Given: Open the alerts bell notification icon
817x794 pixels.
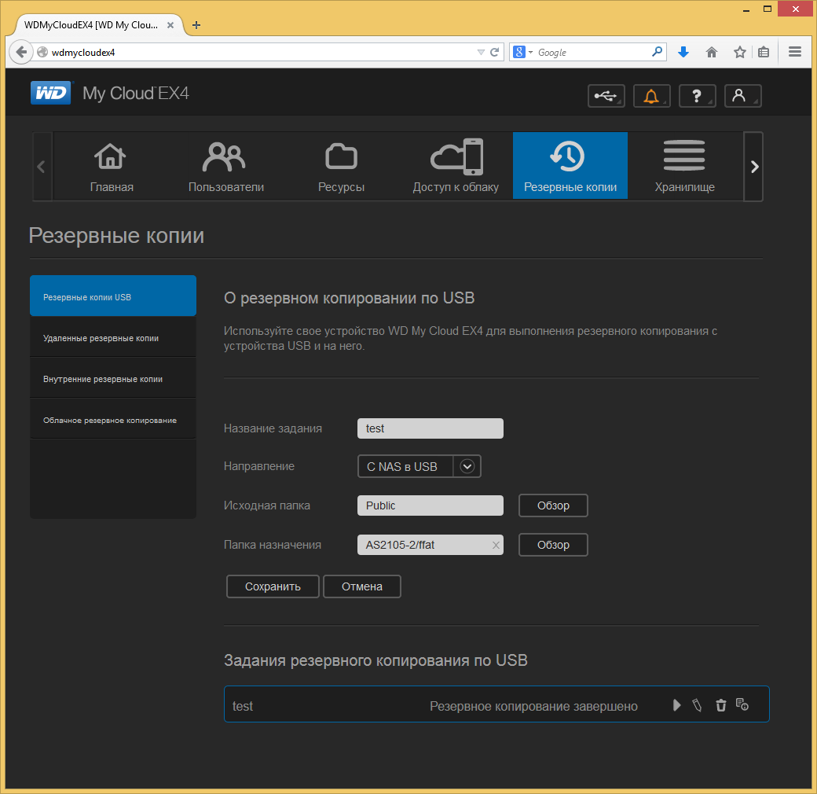Looking at the screenshot, I should [x=651, y=96].
